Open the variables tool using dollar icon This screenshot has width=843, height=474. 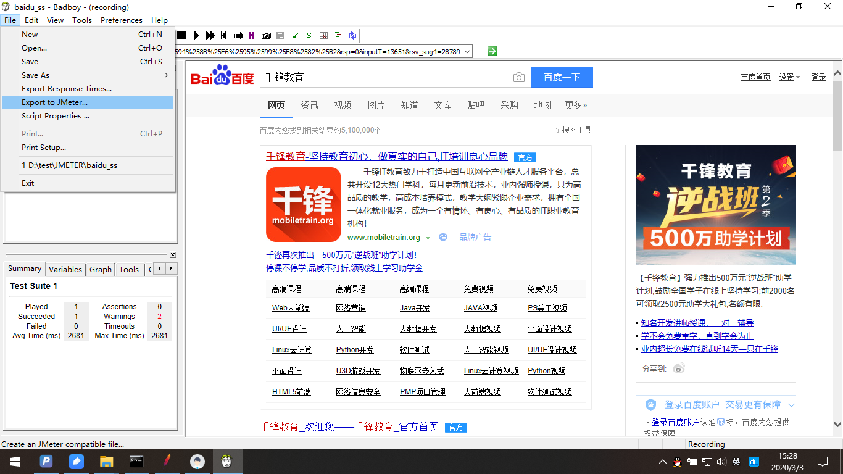[x=309, y=35]
